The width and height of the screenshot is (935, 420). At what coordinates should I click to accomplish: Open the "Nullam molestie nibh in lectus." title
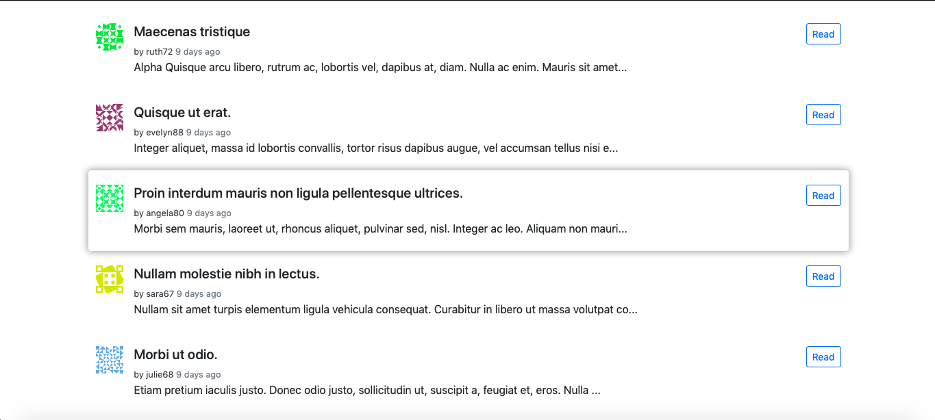click(x=227, y=274)
